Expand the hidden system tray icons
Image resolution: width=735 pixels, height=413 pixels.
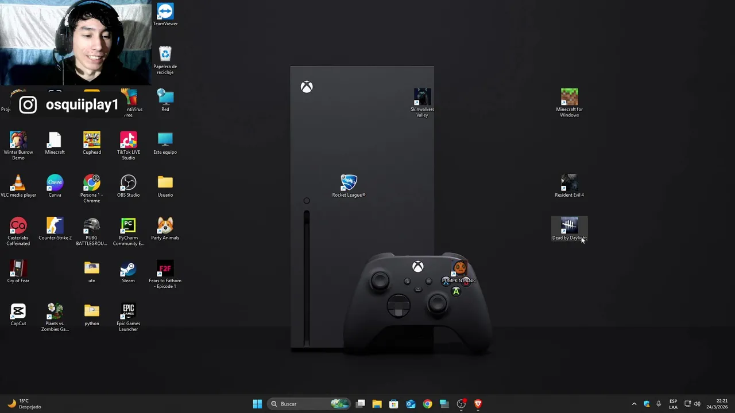(x=634, y=404)
